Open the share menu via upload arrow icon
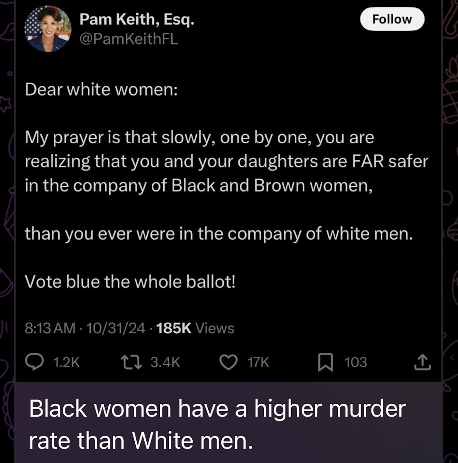 tap(422, 362)
